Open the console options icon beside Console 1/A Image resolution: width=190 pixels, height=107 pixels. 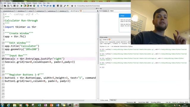point(100,40)
